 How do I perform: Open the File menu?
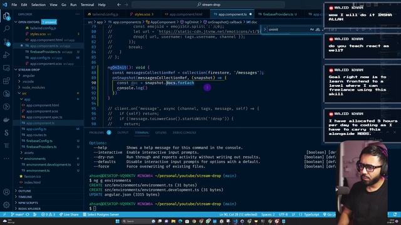coord(14,4)
